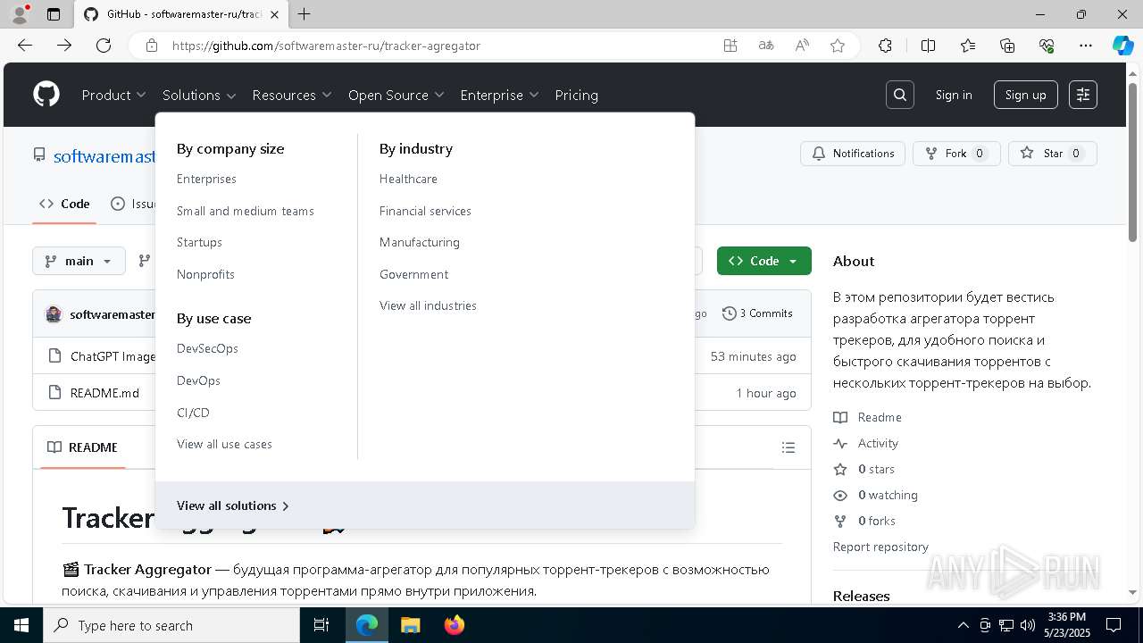Viewport: 1143px width, 643px height.
Task: Expand the Product menu
Action: 113,95
